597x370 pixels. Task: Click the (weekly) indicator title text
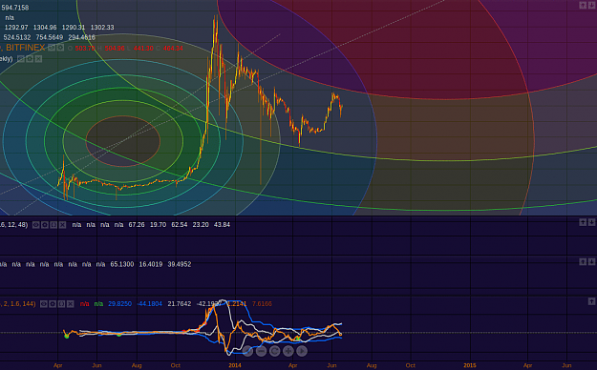pos(7,59)
